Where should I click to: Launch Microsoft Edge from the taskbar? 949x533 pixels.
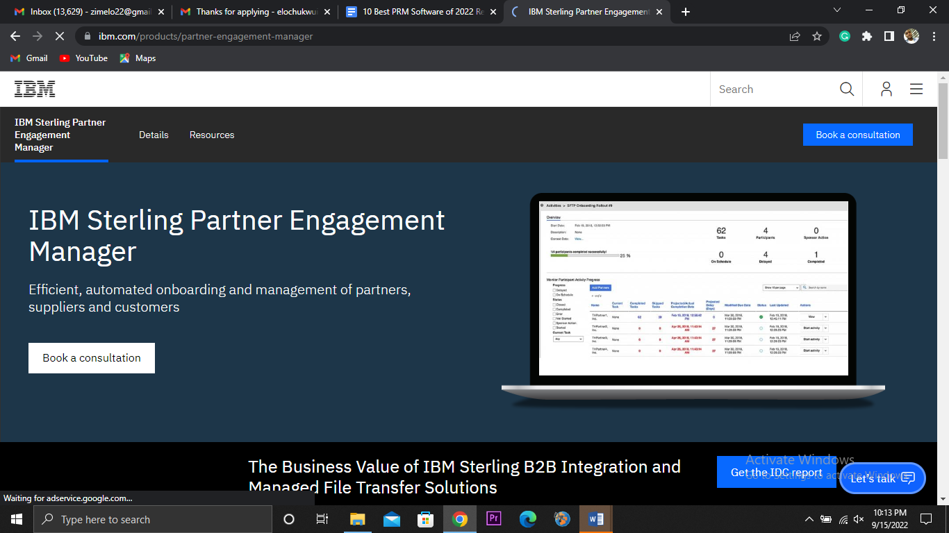point(528,518)
